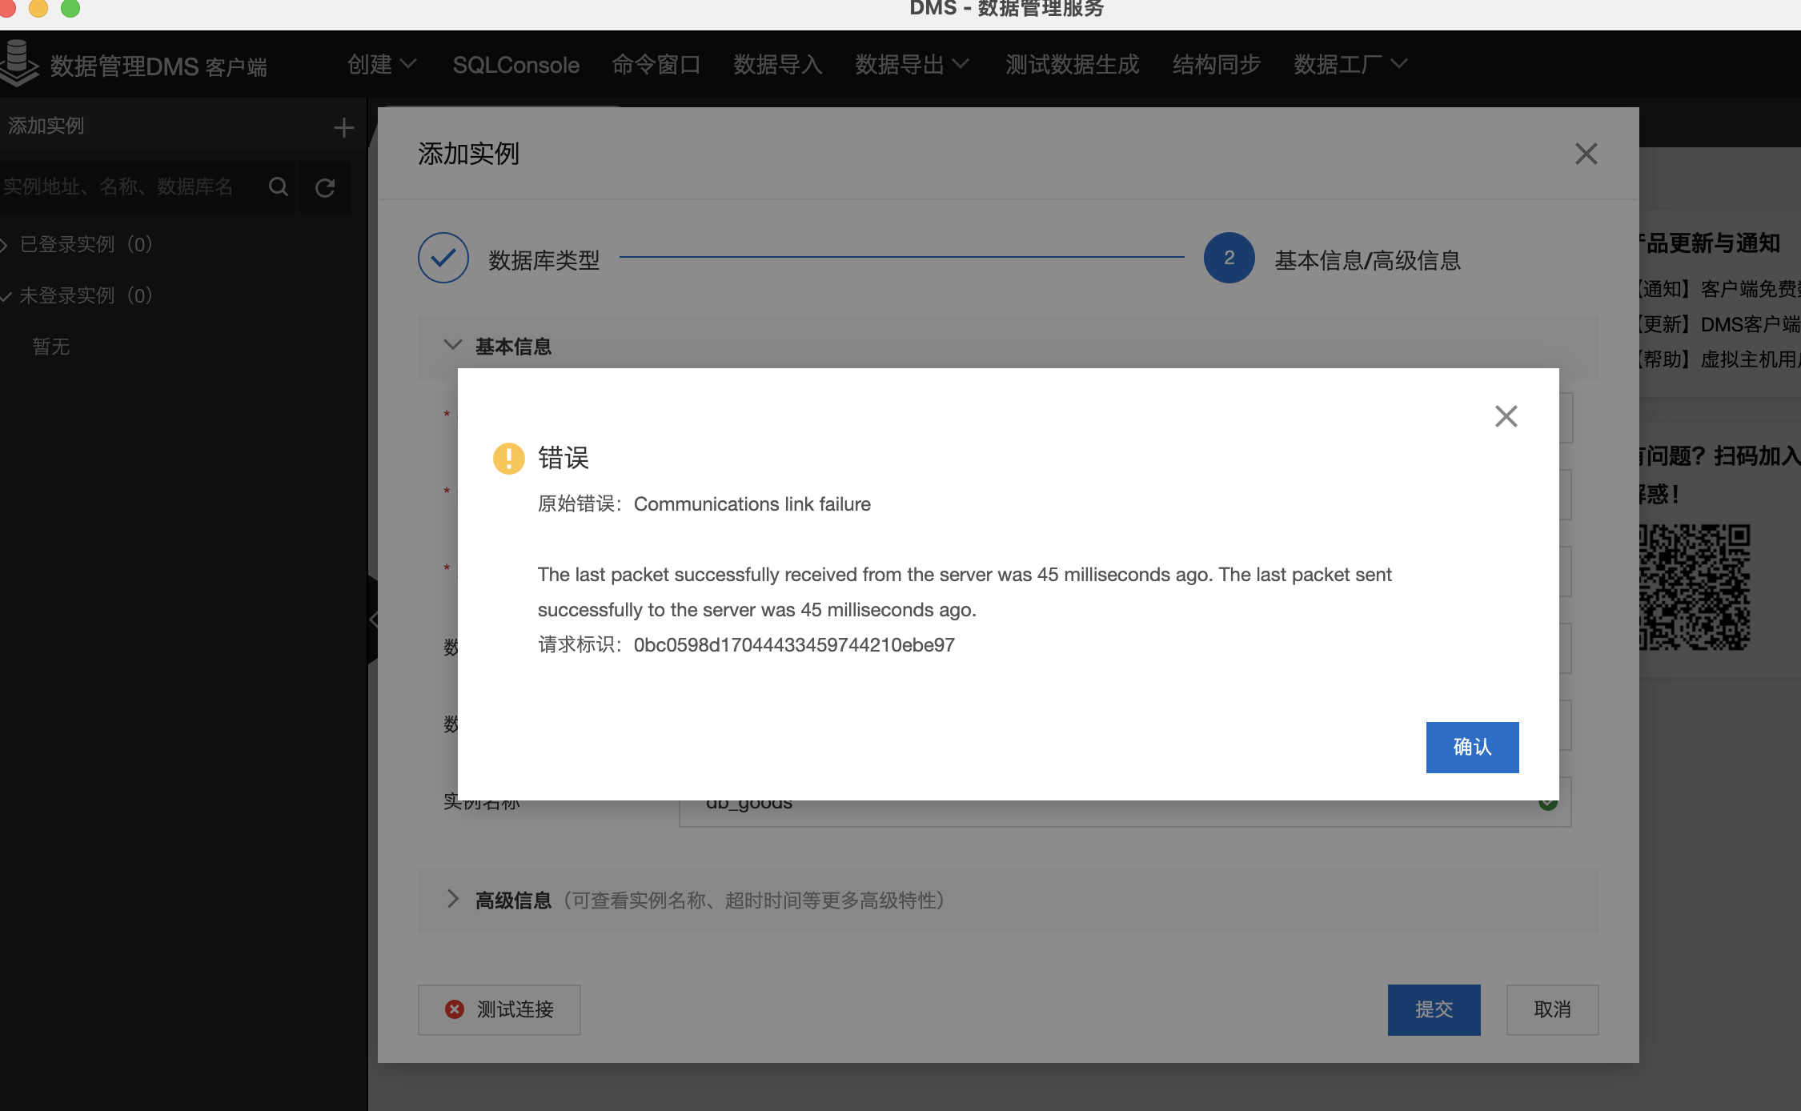This screenshot has width=1801, height=1111.
Task: Close the 添加实例 panel
Action: [x=1586, y=154]
